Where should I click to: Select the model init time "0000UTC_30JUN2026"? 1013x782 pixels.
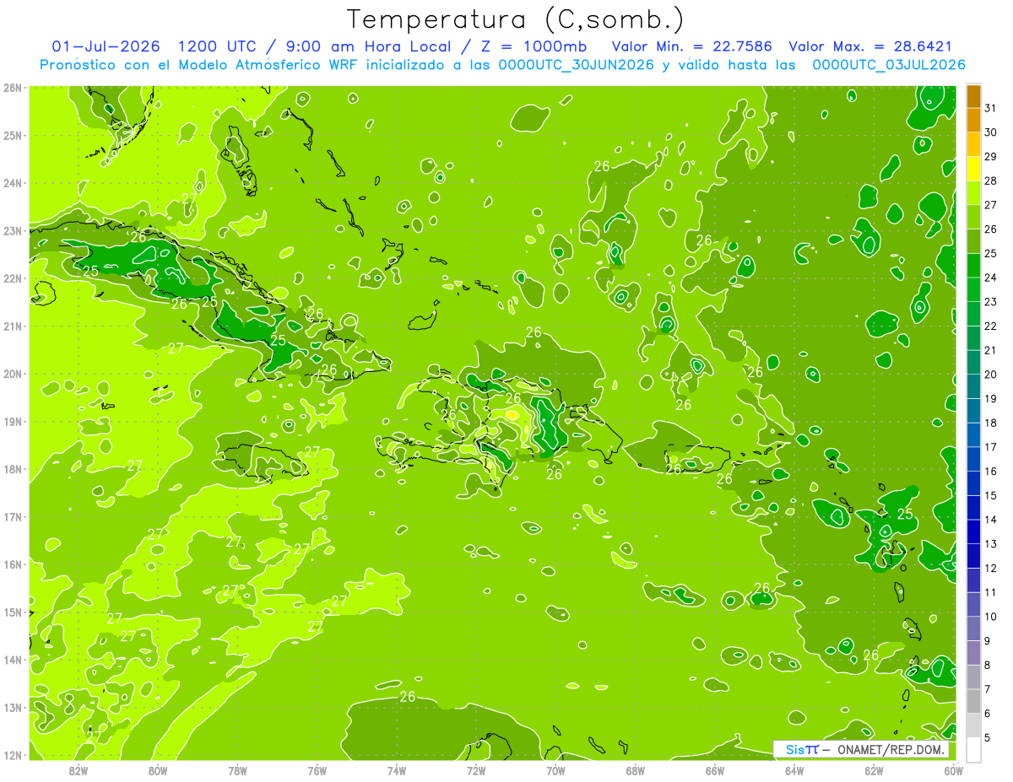click(x=575, y=65)
